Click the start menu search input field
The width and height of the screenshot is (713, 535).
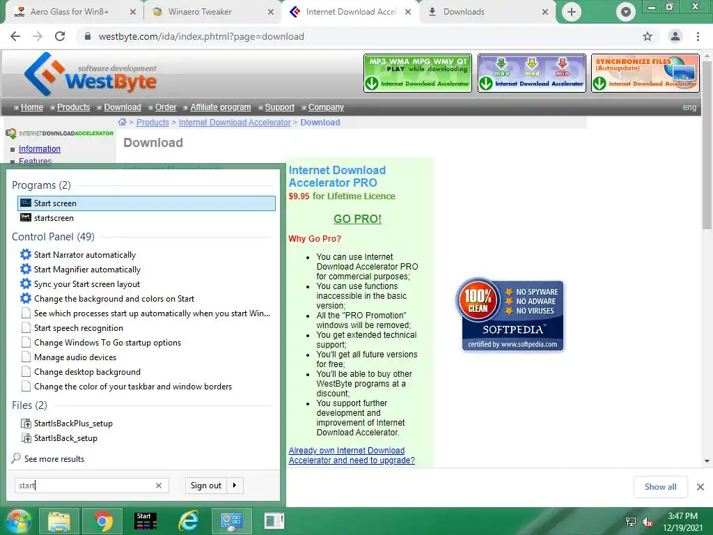[x=86, y=486]
